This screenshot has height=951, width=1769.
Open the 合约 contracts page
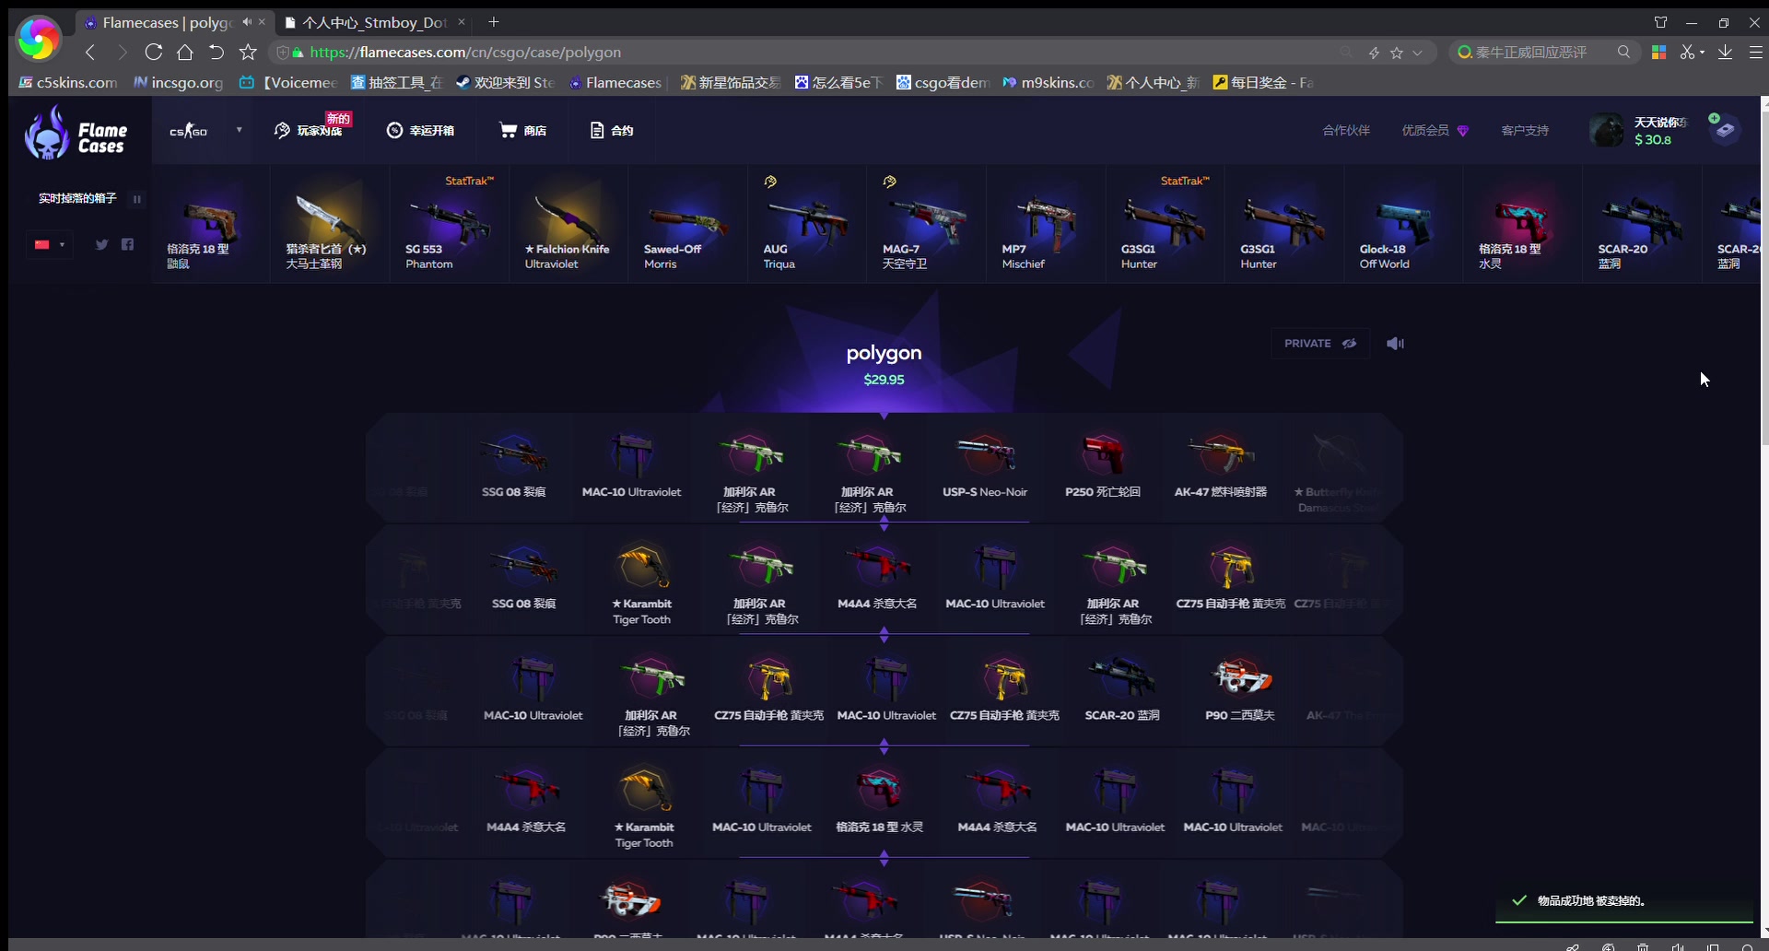click(612, 131)
